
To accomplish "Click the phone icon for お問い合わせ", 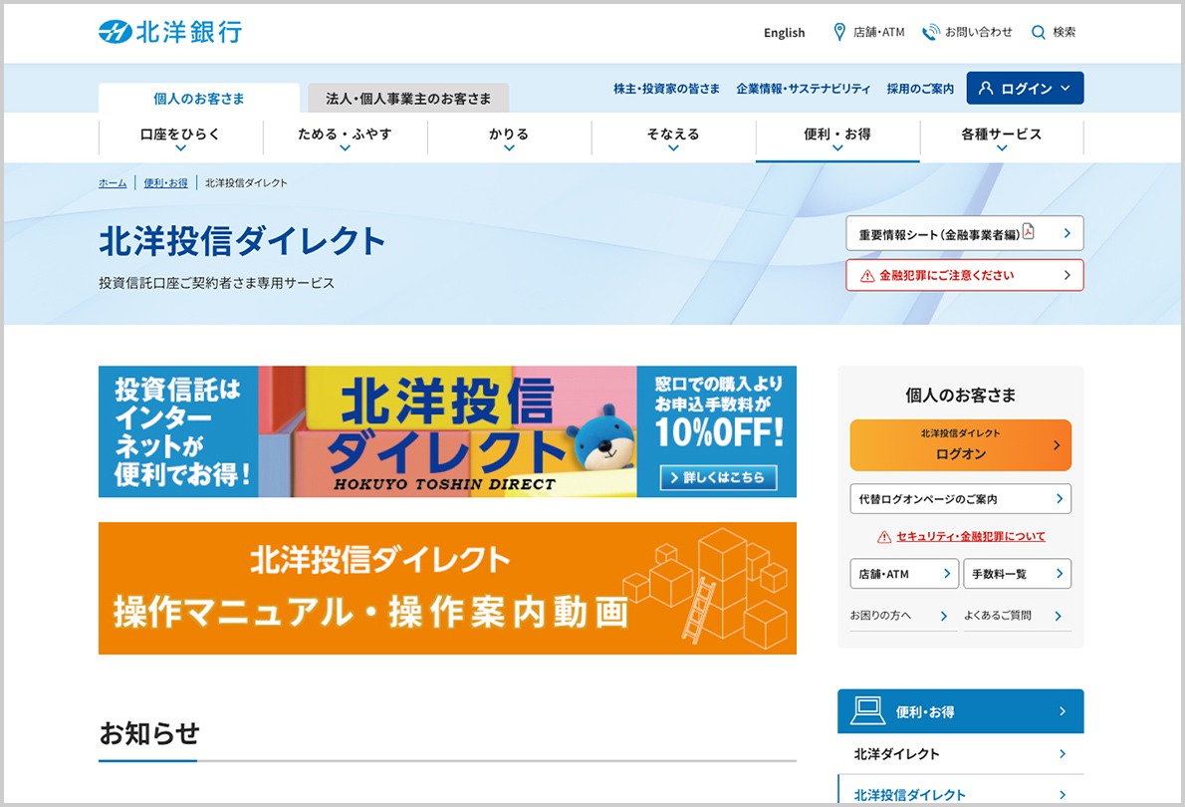I will (930, 32).
